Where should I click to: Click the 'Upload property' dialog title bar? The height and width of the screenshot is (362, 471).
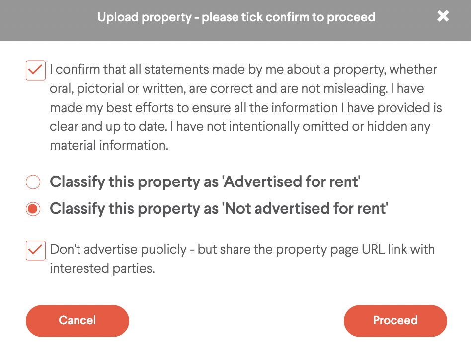click(235, 20)
